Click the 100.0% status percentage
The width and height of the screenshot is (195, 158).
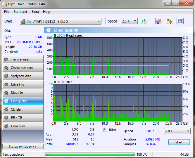[x=142, y=154]
